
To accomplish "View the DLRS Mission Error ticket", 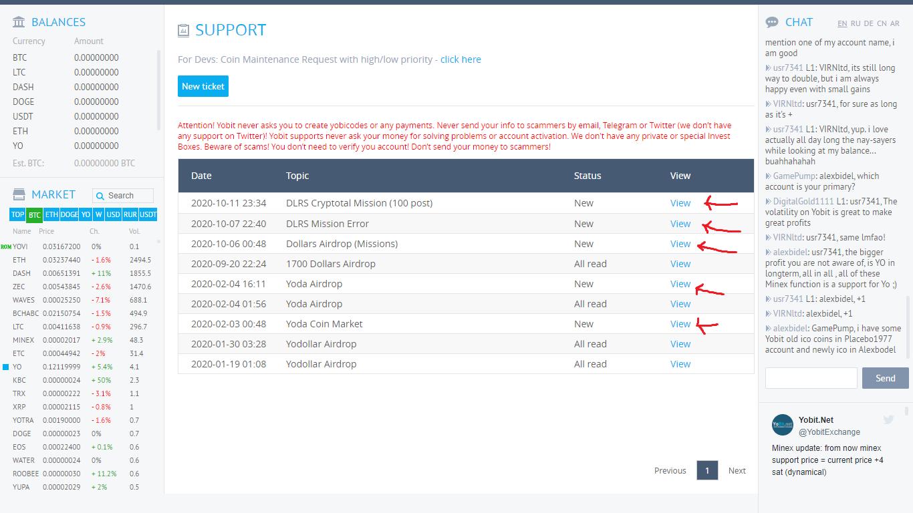I will coord(680,224).
